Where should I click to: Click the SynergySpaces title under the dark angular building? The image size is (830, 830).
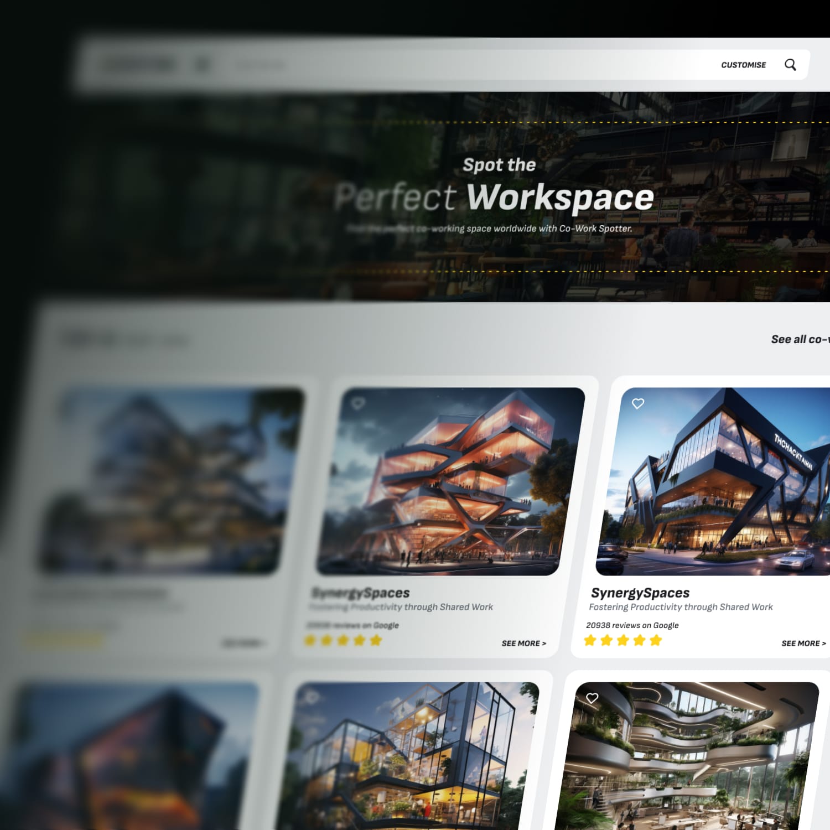(x=640, y=593)
